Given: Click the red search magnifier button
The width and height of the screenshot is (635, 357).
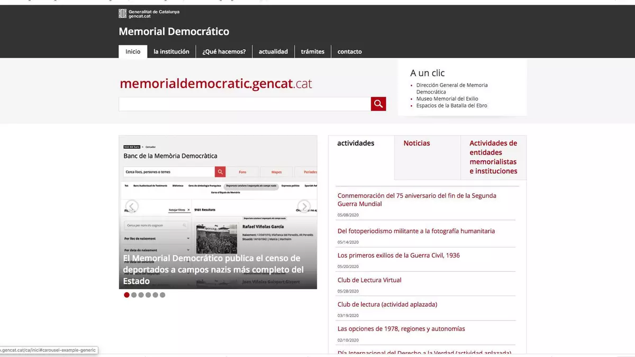Looking at the screenshot, I should pos(378,104).
